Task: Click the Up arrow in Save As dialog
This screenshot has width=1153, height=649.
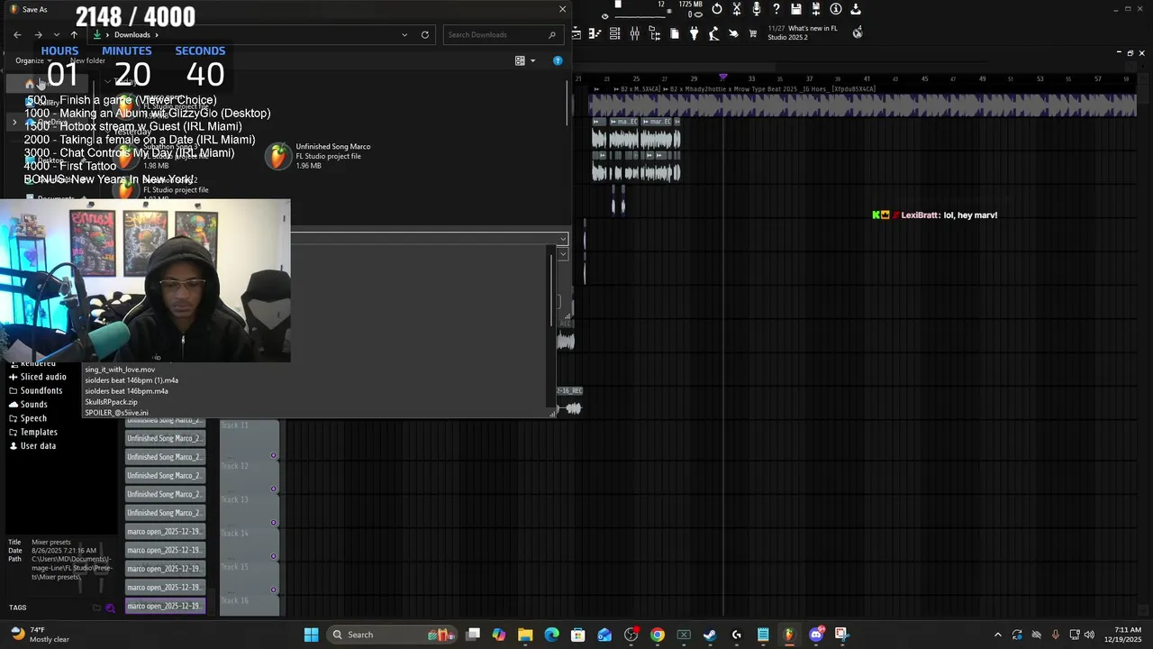Action: [x=74, y=35]
